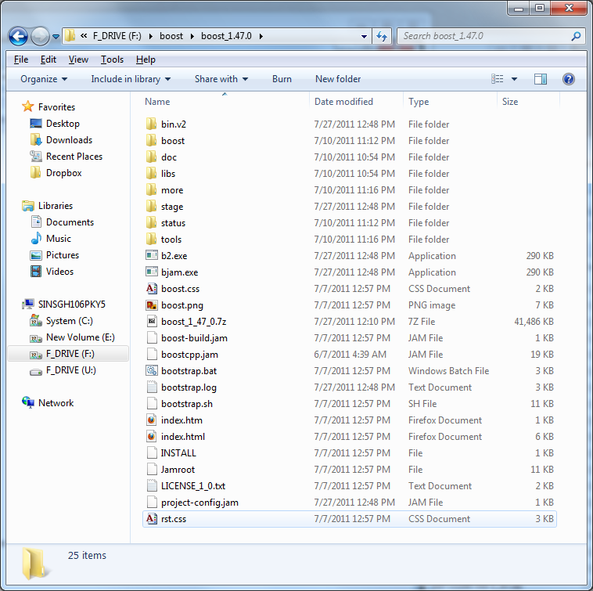Click the F_DRIVE (F:) breadcrumb segment

117,36
